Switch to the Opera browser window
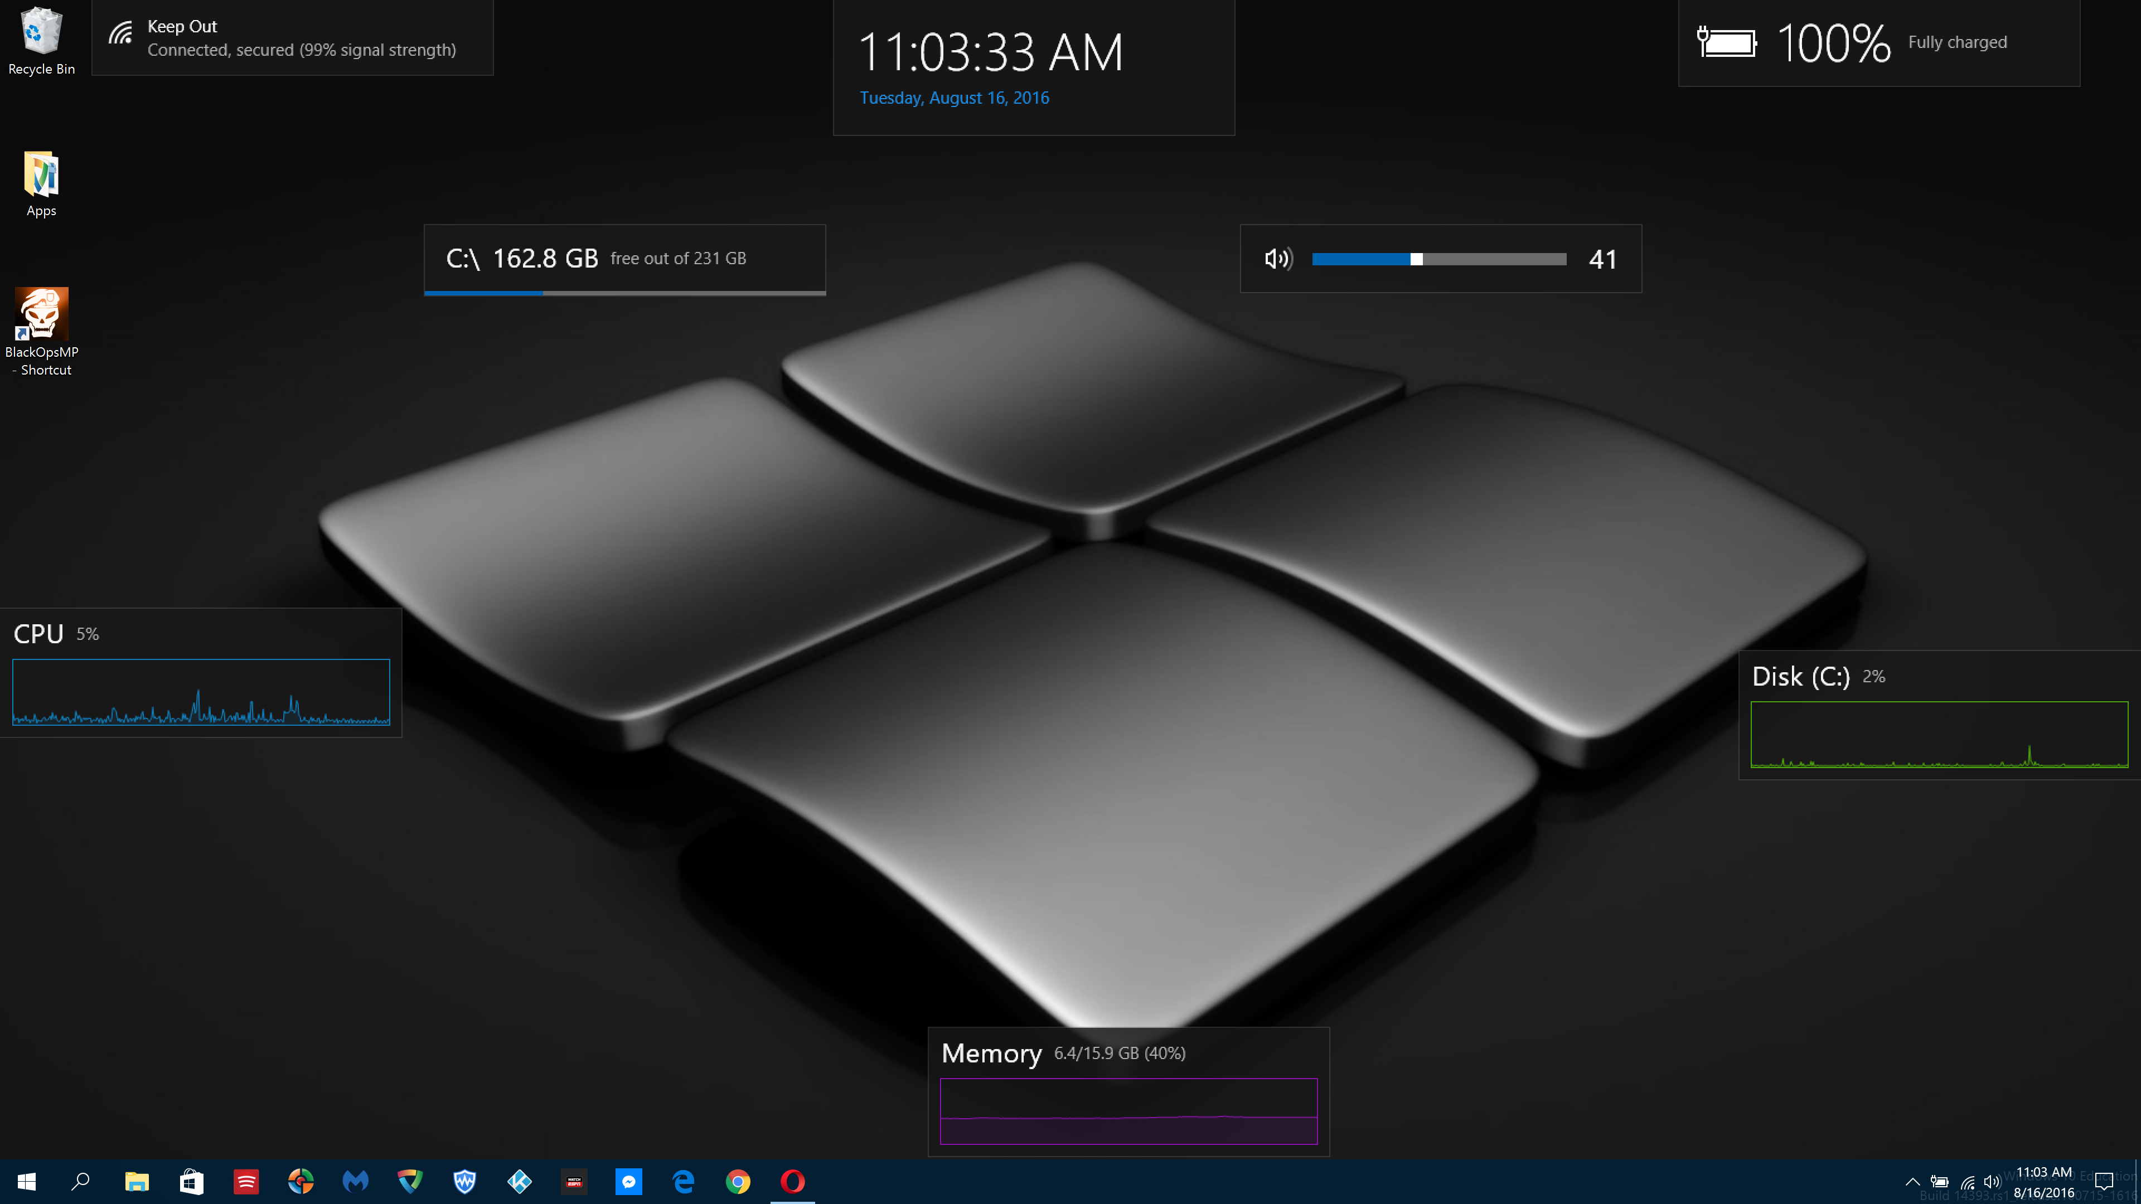 click(x=792, y=1181)
